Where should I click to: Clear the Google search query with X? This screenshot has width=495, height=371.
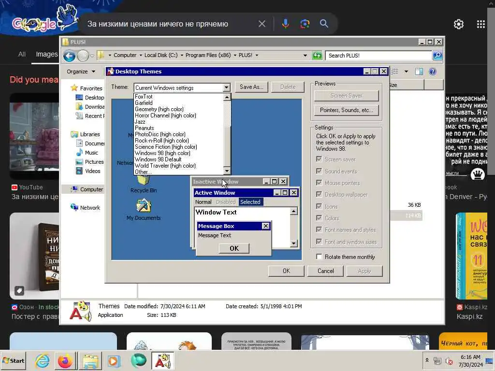coord(262,24)
